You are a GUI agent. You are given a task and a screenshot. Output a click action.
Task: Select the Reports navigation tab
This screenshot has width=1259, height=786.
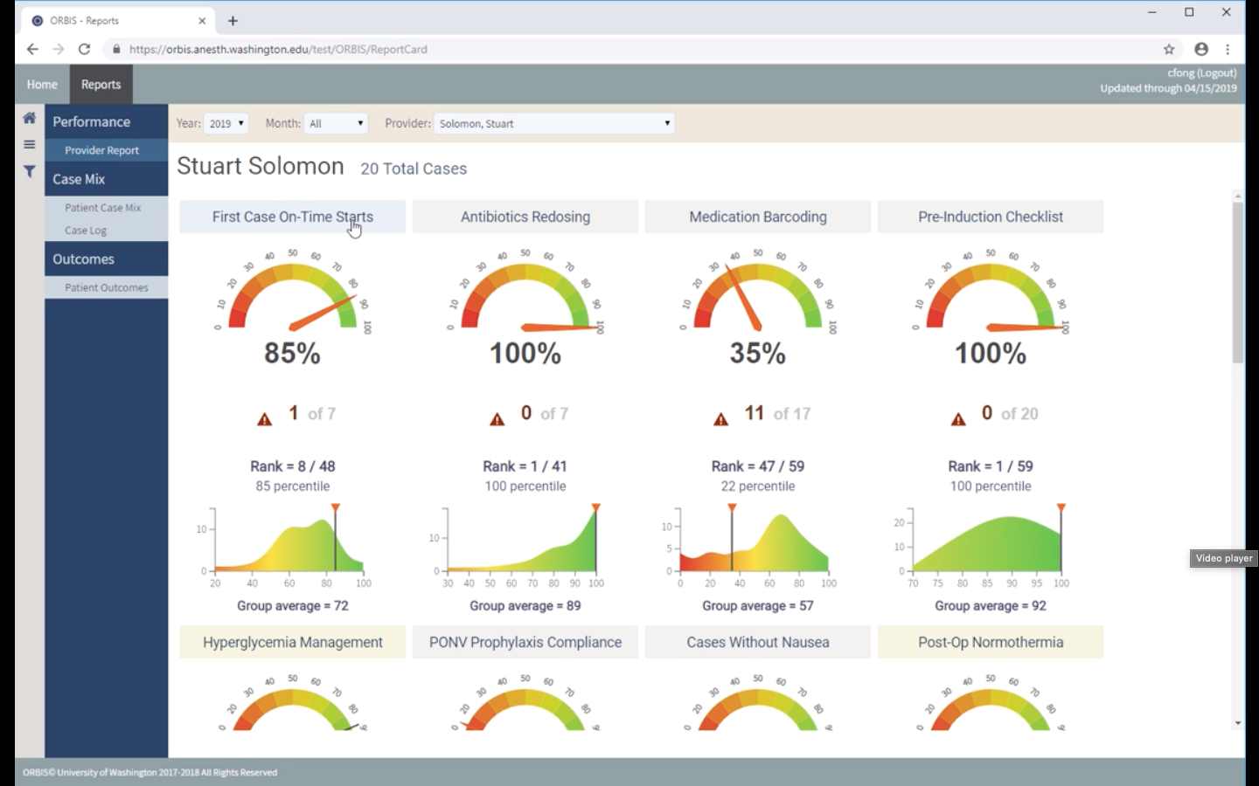point(101,85)
